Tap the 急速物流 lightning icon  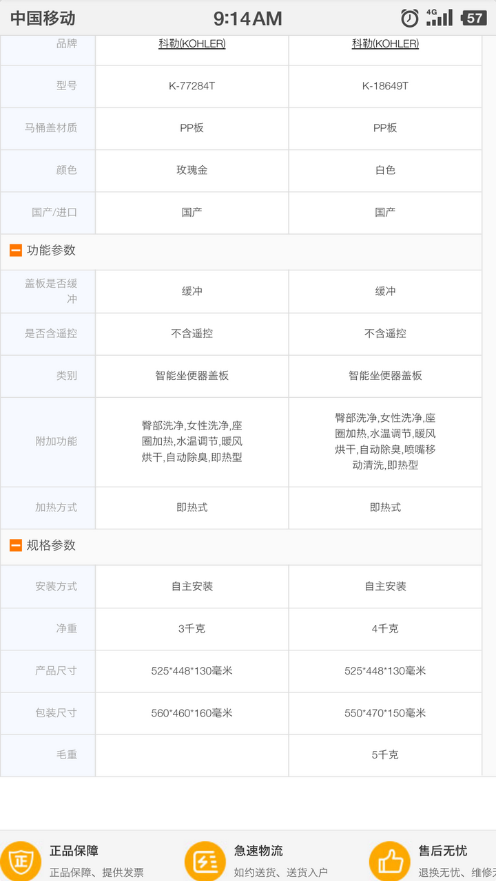coord(205,861)
